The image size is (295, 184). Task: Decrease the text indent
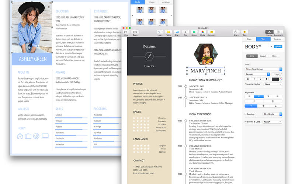coord(254,101)
